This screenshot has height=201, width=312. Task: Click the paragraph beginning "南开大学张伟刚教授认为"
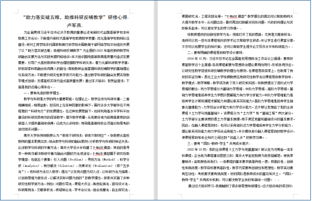point(74,163)
